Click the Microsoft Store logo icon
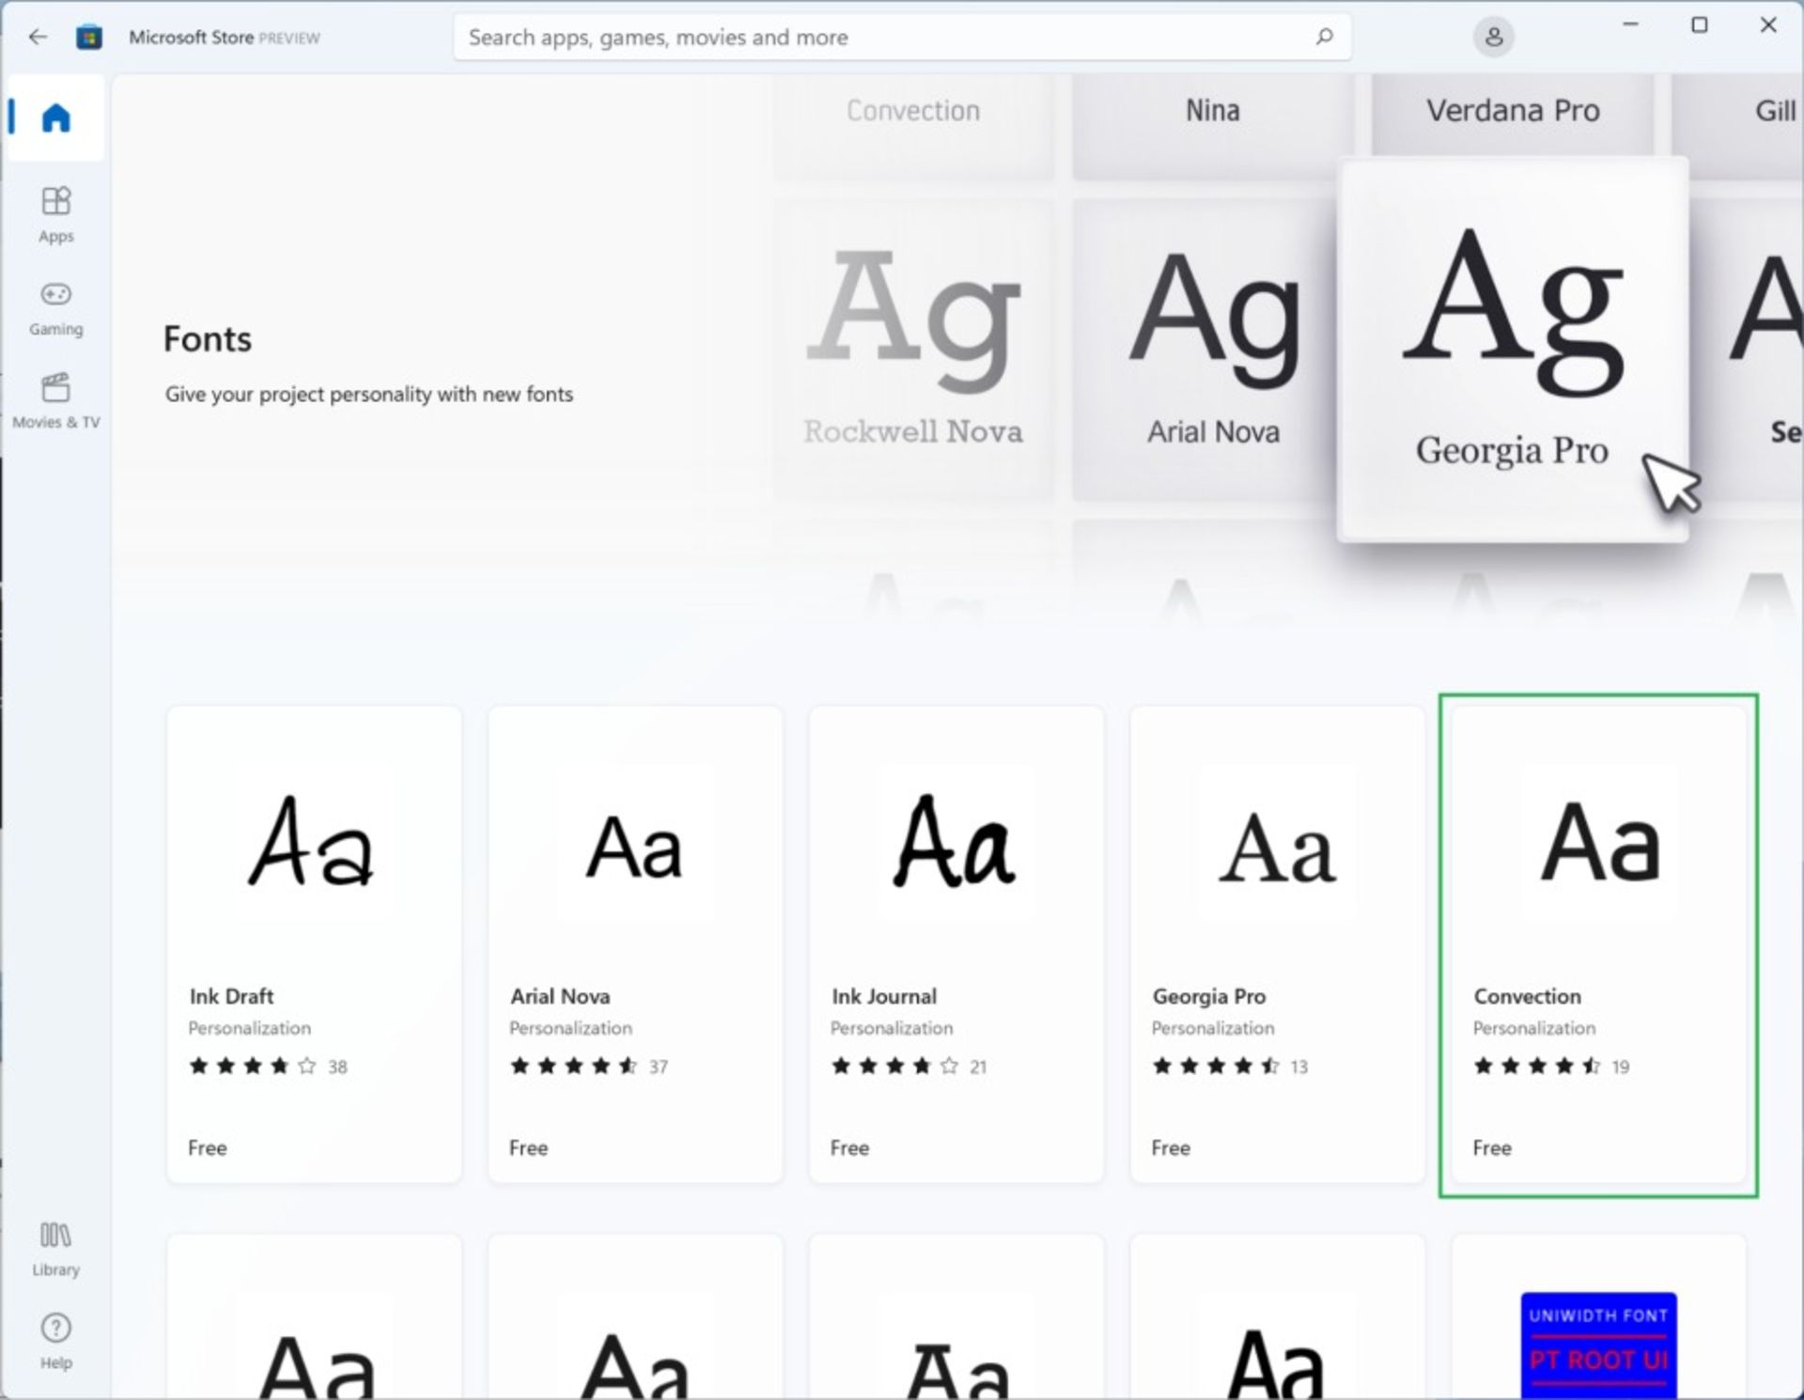 click(x=89, y=38)
